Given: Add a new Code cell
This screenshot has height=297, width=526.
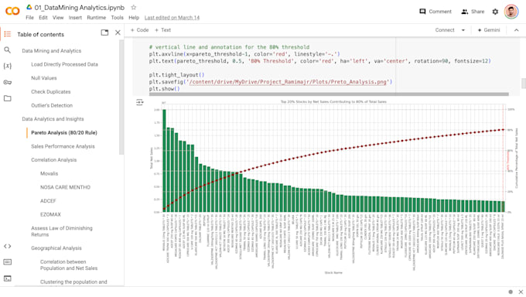Looking at the screenshot, I should [139, 30].
